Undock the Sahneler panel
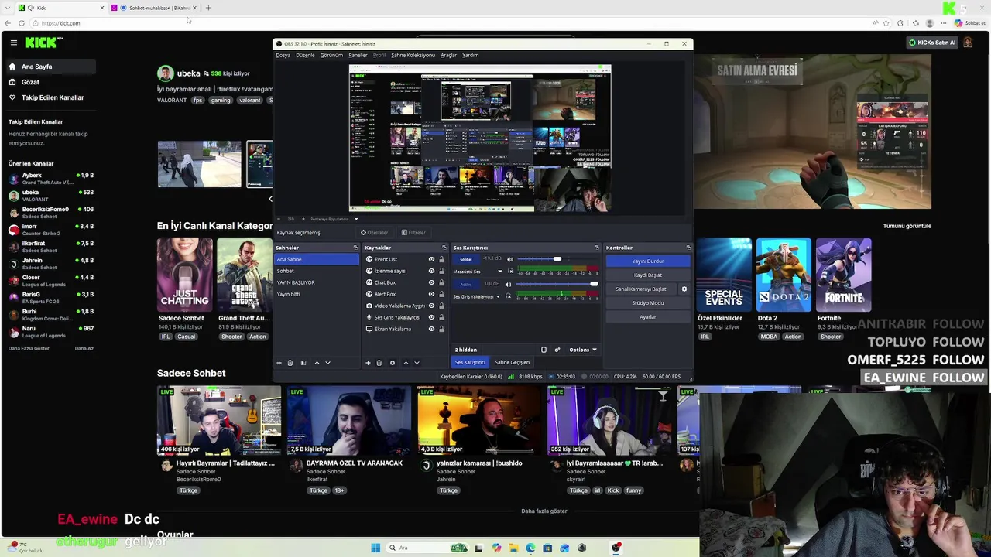Image resolution: width=991 pixels, height=557 pixels. pos(355,248)
